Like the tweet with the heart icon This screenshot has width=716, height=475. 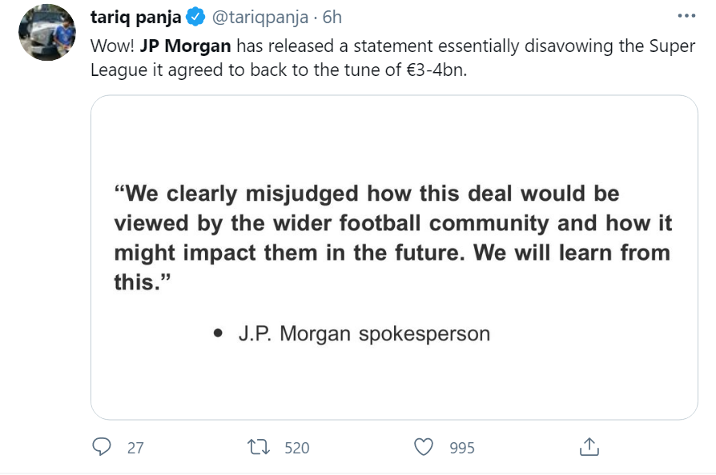[x=424, y=447]
